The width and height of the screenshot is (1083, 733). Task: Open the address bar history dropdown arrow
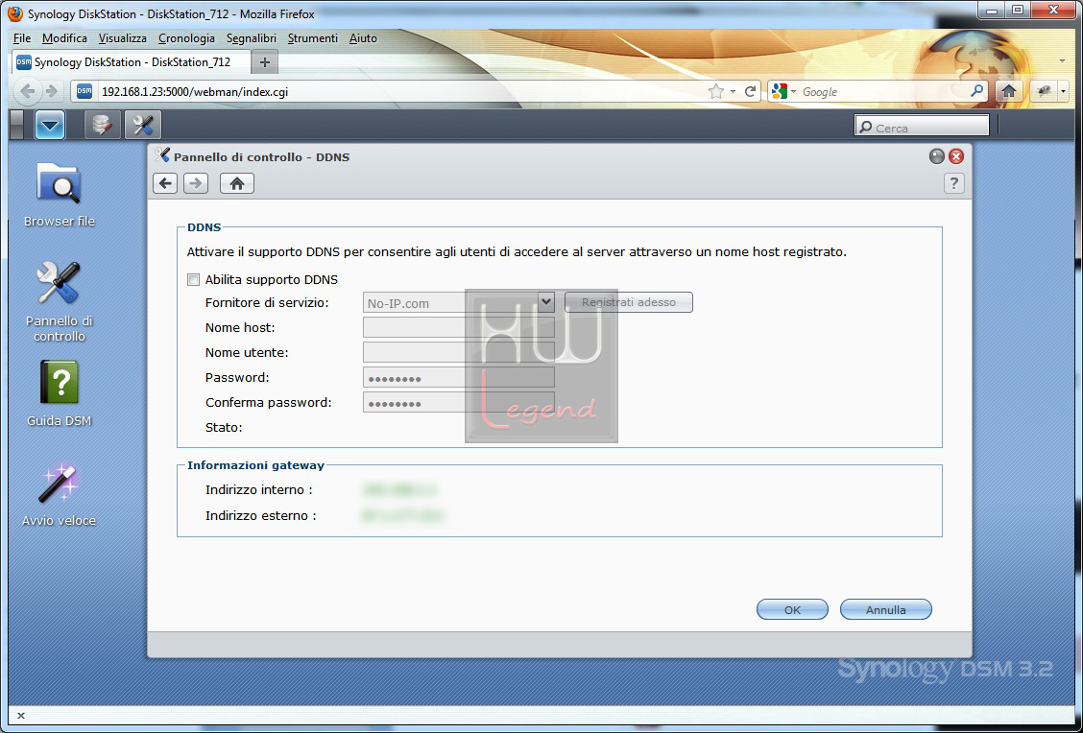point(733,91)
